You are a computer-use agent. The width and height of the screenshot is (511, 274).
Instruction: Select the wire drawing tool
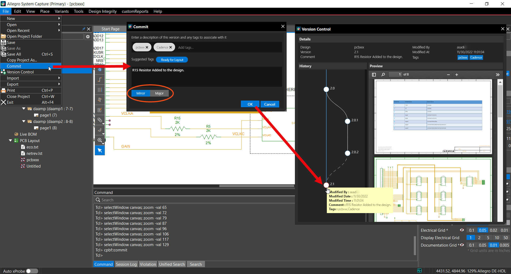click(100, 80)
